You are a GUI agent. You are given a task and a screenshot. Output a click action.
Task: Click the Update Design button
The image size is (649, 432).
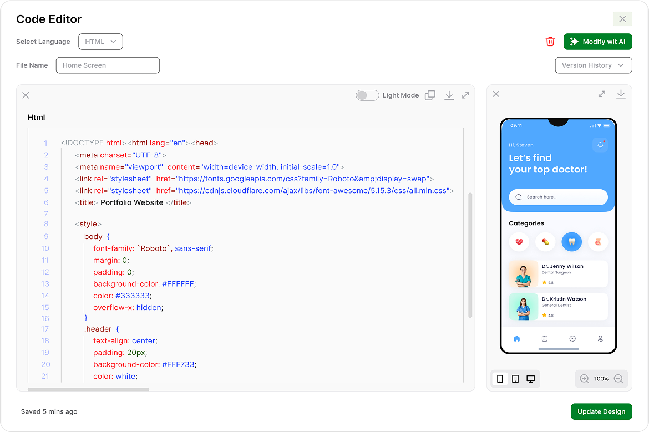pyautogui.click(x=601, y=411)
